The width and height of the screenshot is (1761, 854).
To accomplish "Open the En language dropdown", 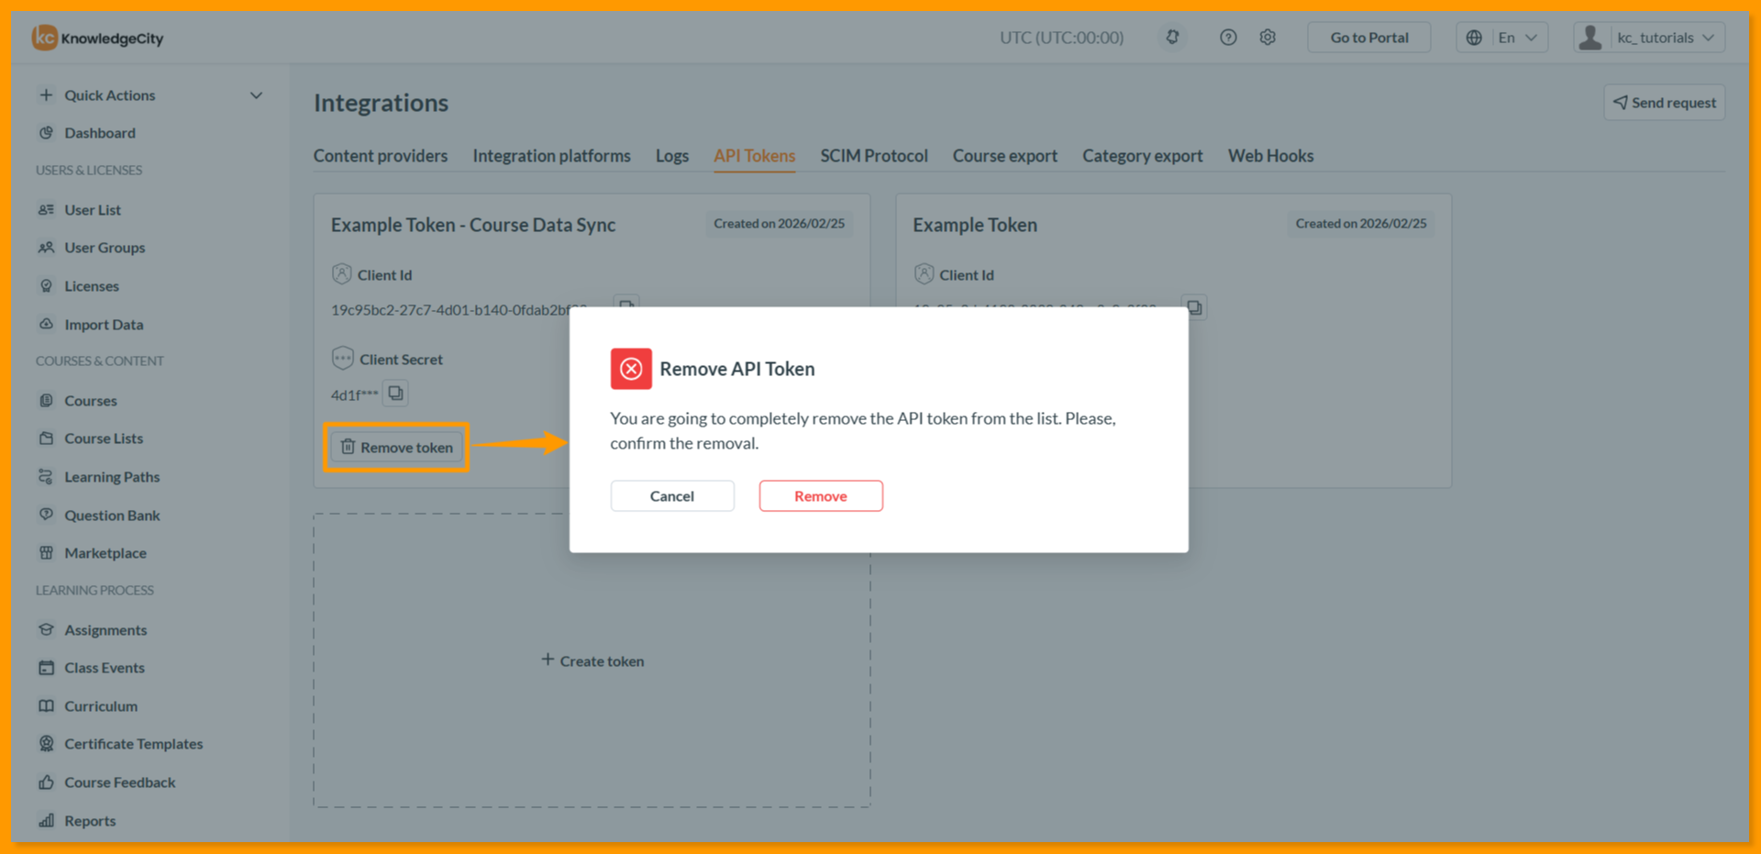I will (x=1502, y=38).
